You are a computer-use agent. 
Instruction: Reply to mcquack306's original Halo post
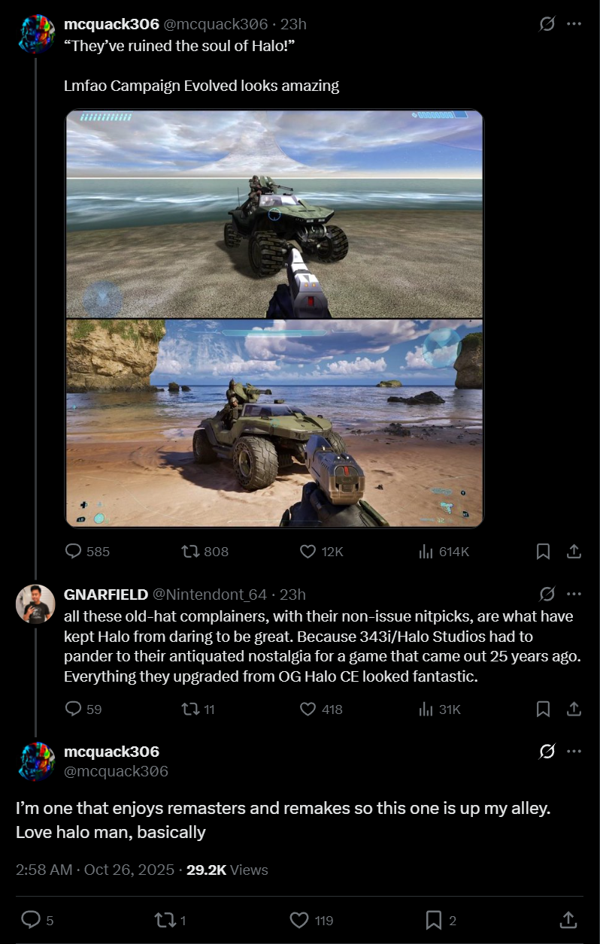(87, 552)
